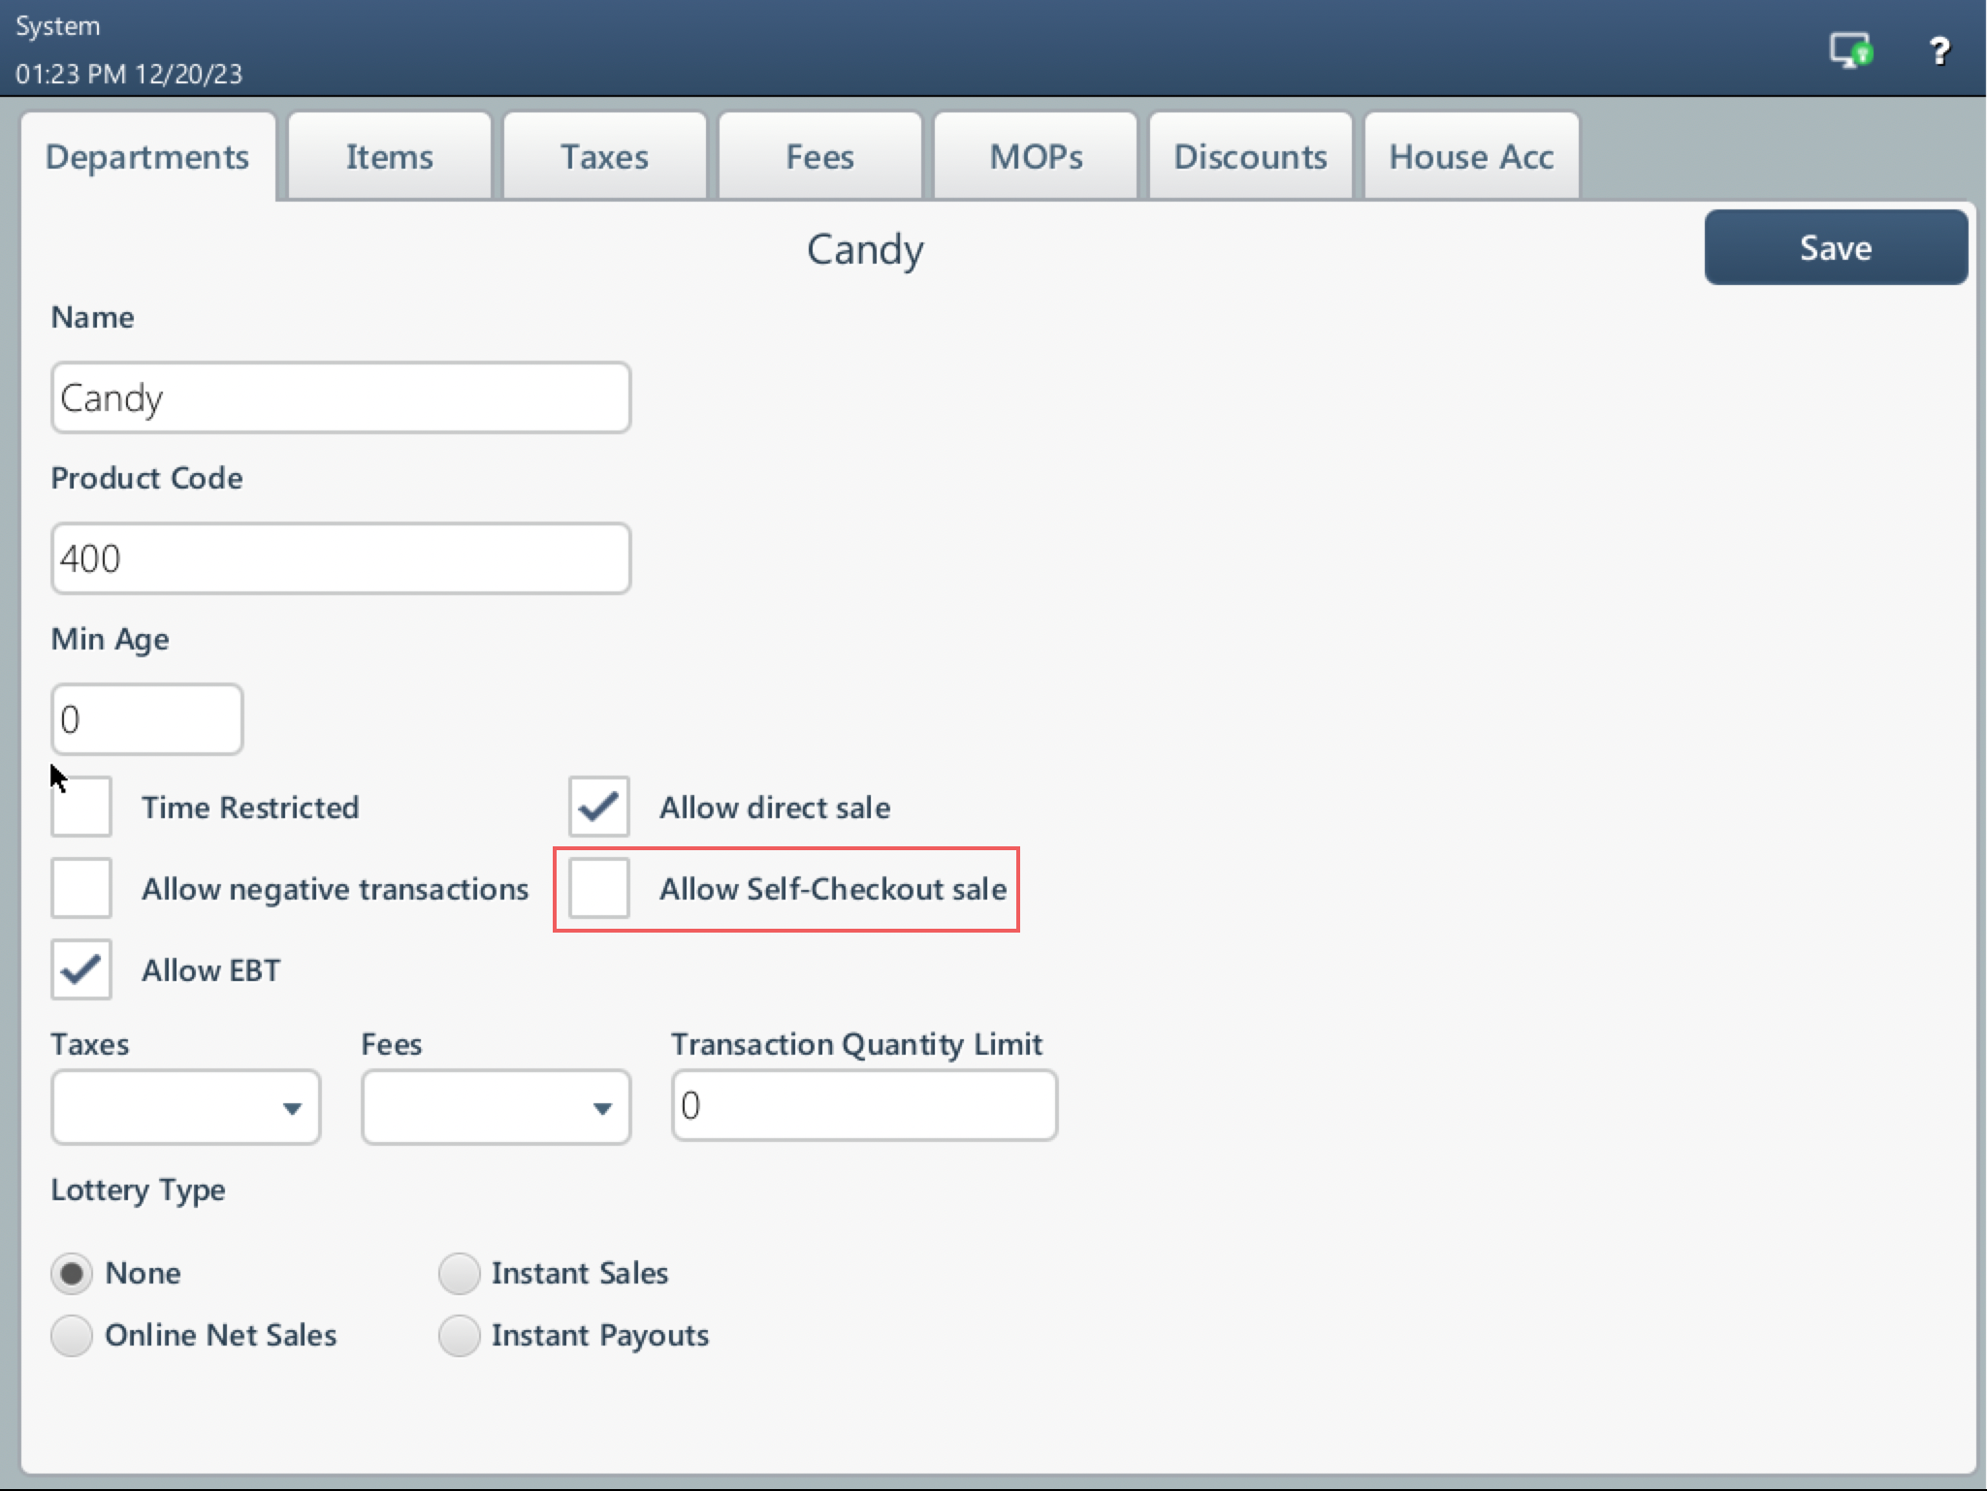The image size is (1987, 1491).
Task: Click the network monitor status icon
Action: [x=1849, y=49]
